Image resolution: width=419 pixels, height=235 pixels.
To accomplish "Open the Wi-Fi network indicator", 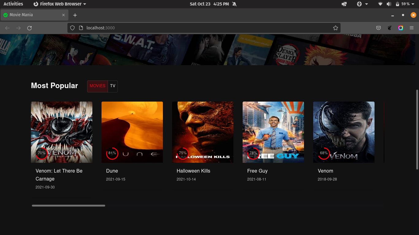I will click(380, 4).
